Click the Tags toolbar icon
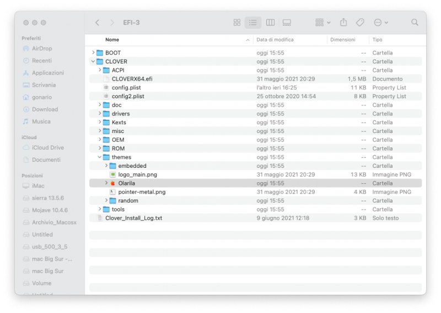This screenshot has width=441, height=313. 360,23
